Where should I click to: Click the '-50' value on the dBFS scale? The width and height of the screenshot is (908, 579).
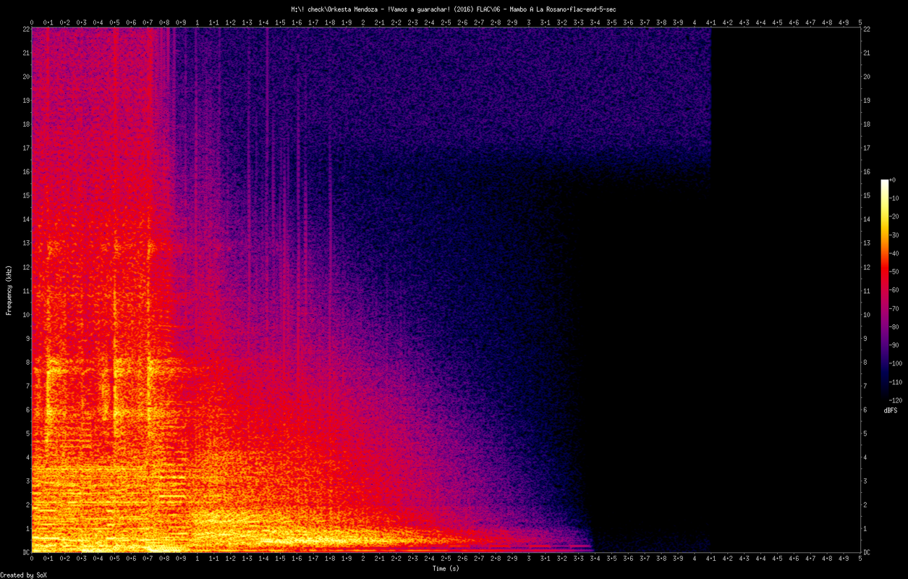[894, 271]
